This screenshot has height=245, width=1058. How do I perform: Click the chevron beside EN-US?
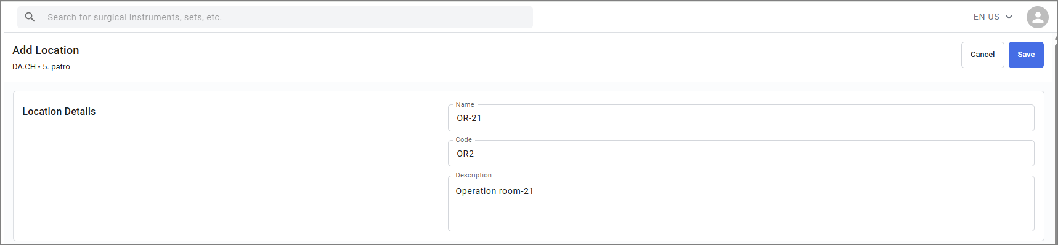[1009, 17]
